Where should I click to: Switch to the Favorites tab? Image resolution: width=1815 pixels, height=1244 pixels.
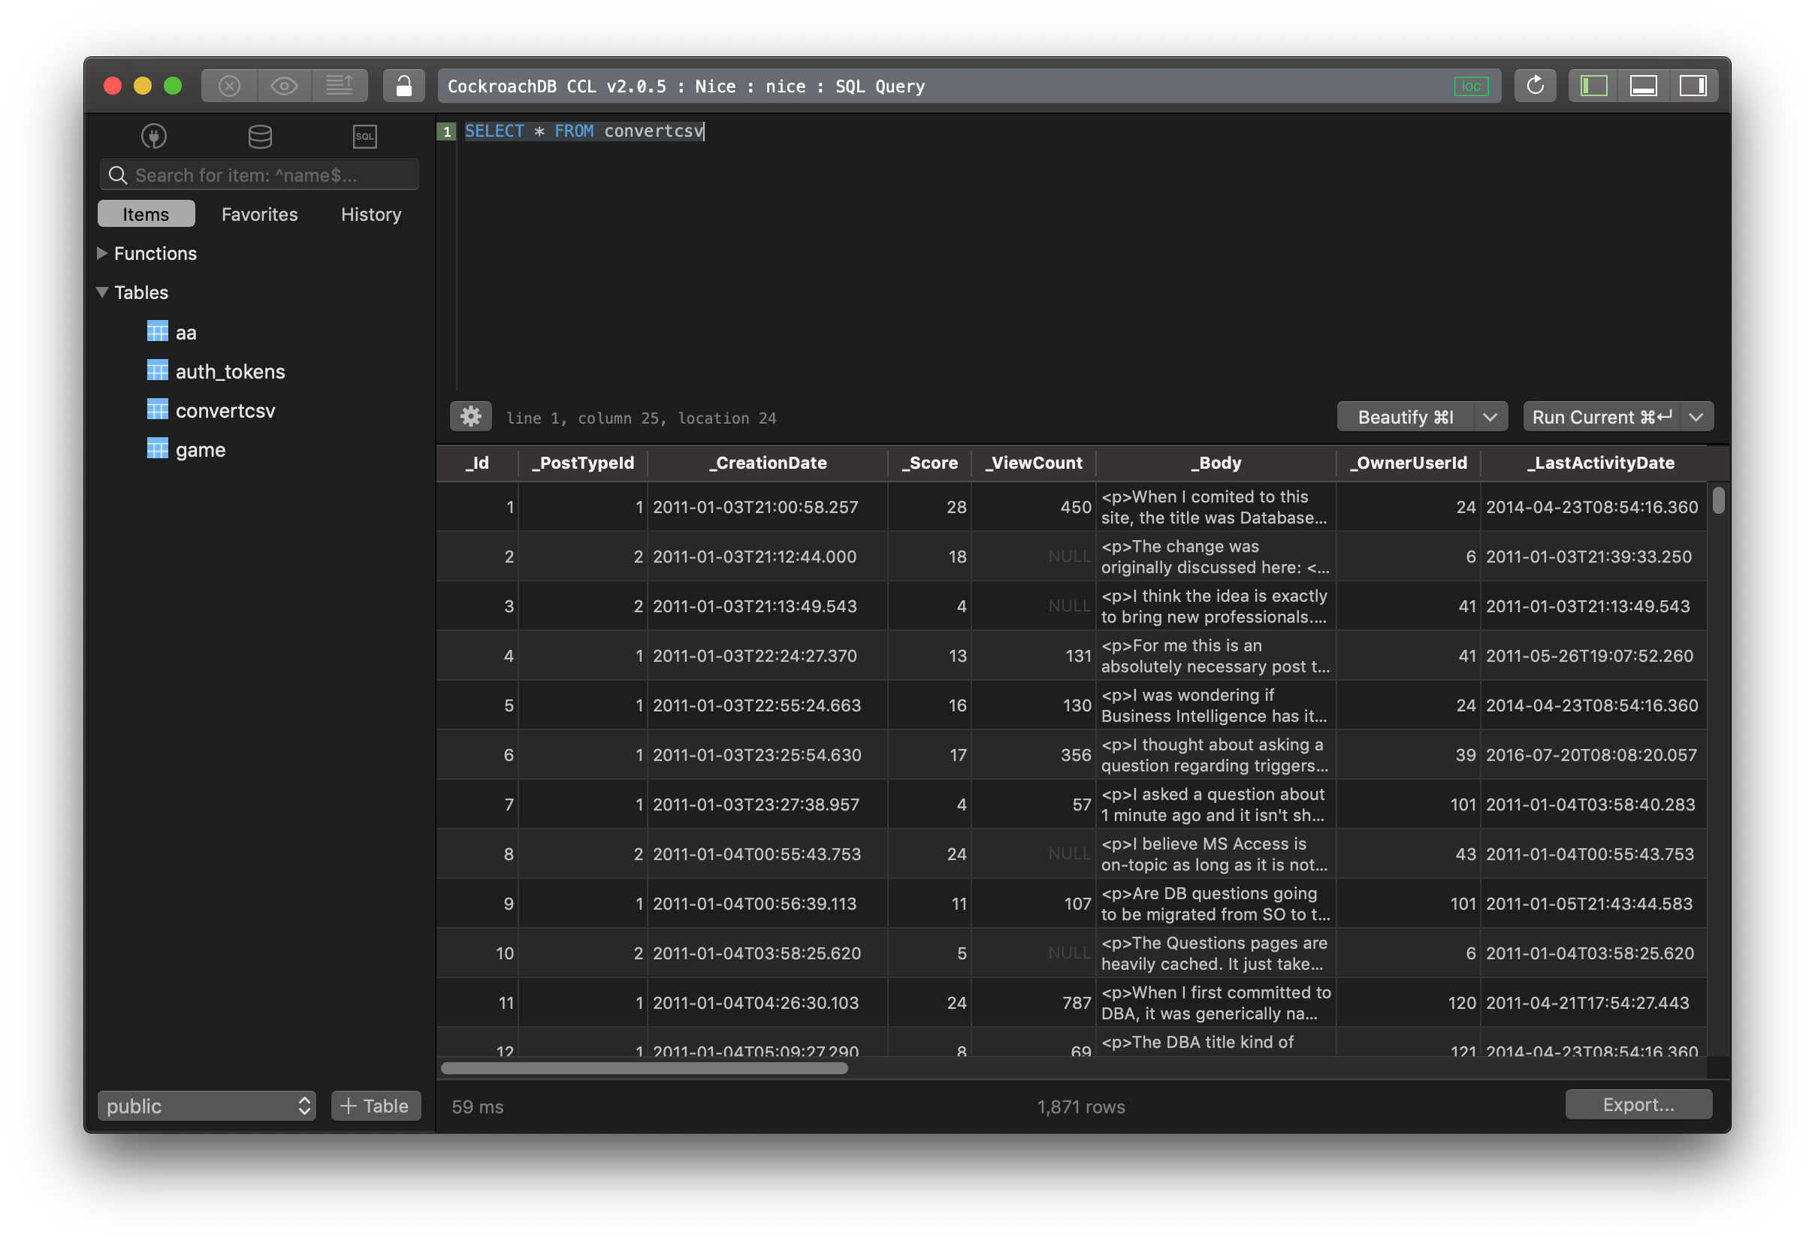[x=259, y=214]
